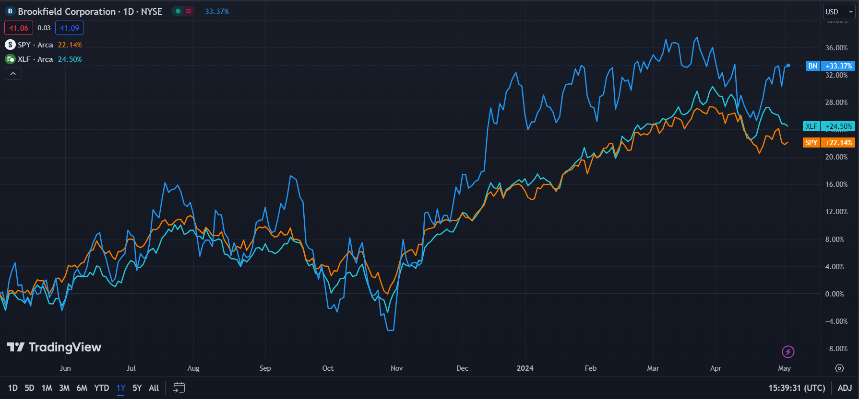The width and height of the screenshot is (859, 399).
Task: Select the 5D time range
Action: [29, 388]
